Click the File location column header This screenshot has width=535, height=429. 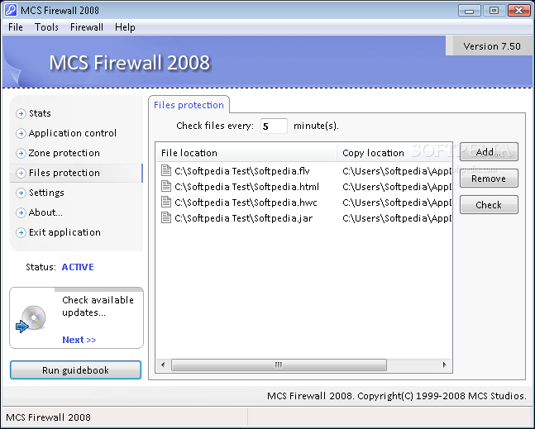pyautogui.click(x=246, y=152)
